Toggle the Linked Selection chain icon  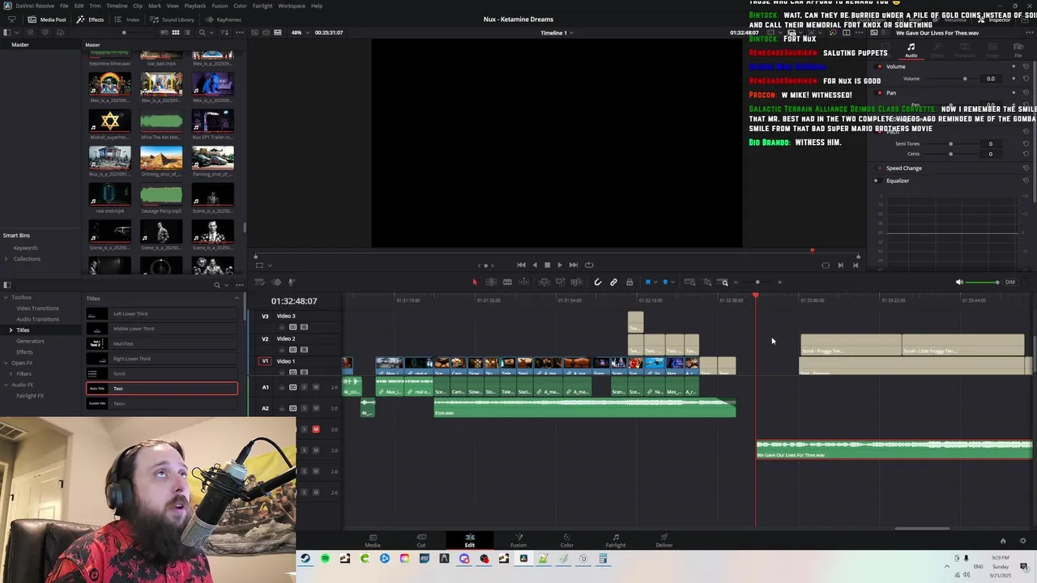(x=613, y=282)
